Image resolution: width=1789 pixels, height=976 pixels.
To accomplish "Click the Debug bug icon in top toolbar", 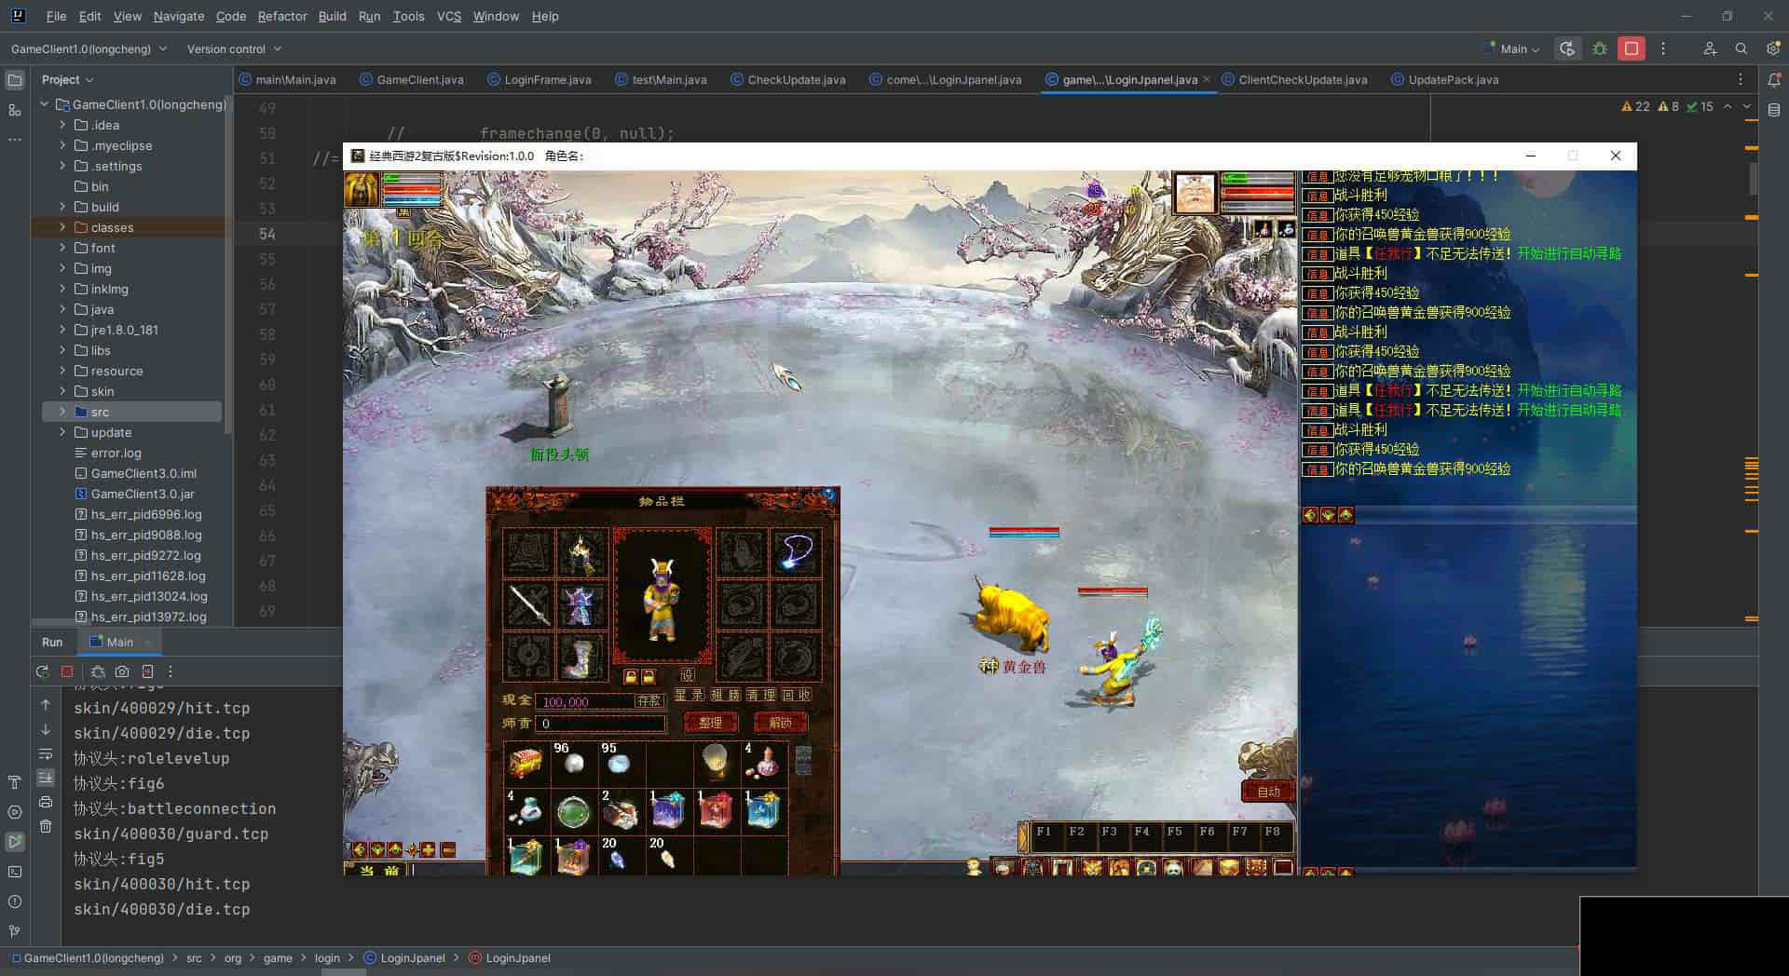I will [x=1600, y=49].
